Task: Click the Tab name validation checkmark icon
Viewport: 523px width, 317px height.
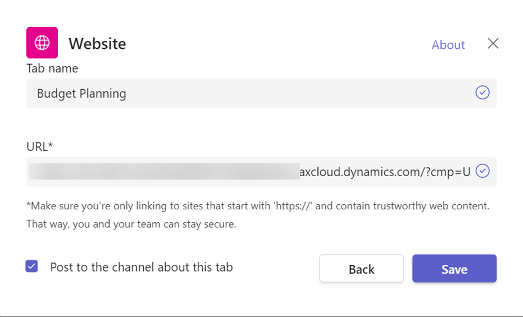Action: click(x=482, y=93)
